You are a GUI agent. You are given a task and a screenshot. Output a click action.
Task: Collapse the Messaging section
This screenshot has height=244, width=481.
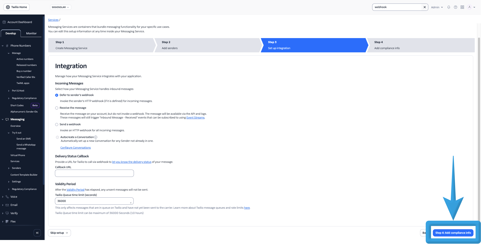(x=2, y=119)
